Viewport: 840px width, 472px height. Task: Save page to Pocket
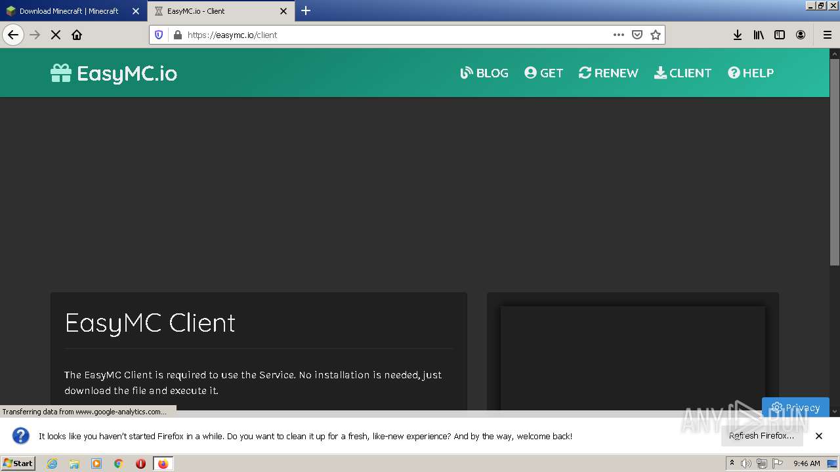pos(637,35)
